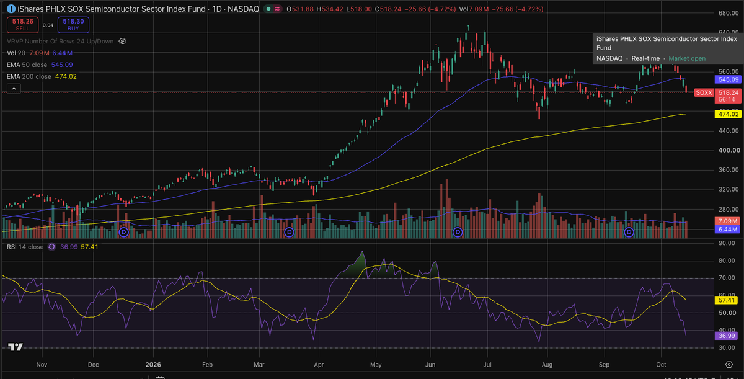
Task: Open the market status indicator pill
Action: tap(273, 9)
